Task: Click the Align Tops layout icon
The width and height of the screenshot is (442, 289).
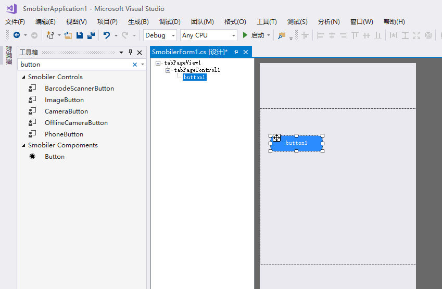Action: (355, 35)
